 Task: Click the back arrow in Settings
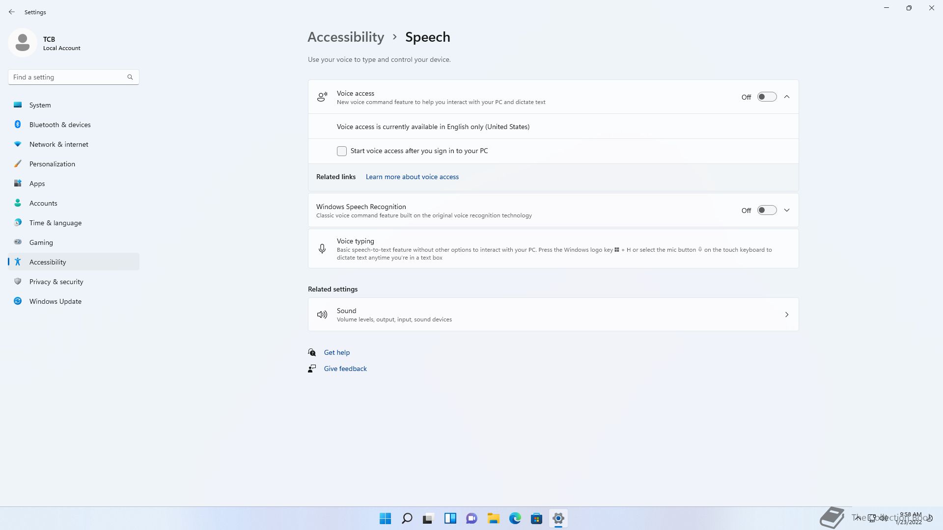pos(12,12)
